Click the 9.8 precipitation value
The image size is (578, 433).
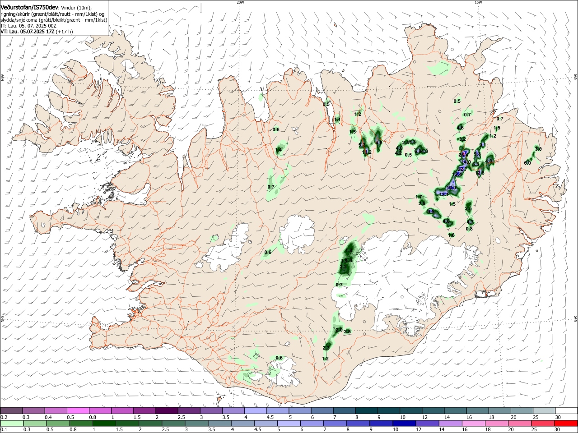point(477,155)
